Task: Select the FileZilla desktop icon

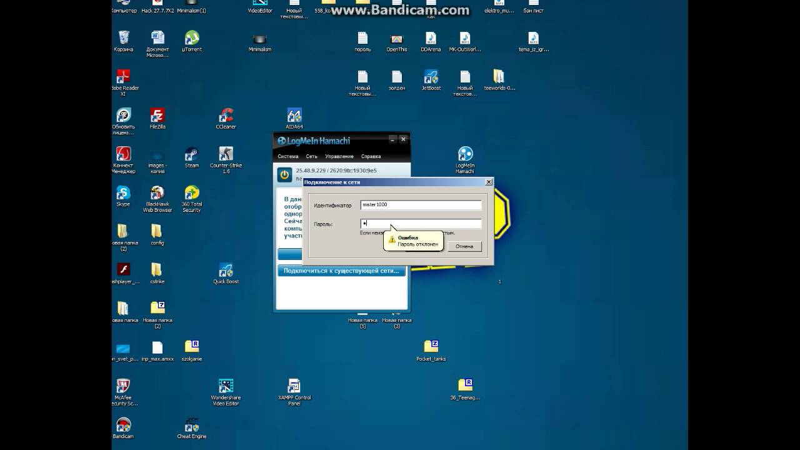Action: [157, 119]
